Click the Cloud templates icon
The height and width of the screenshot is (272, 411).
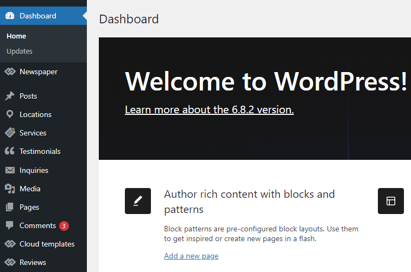point(10,244)
